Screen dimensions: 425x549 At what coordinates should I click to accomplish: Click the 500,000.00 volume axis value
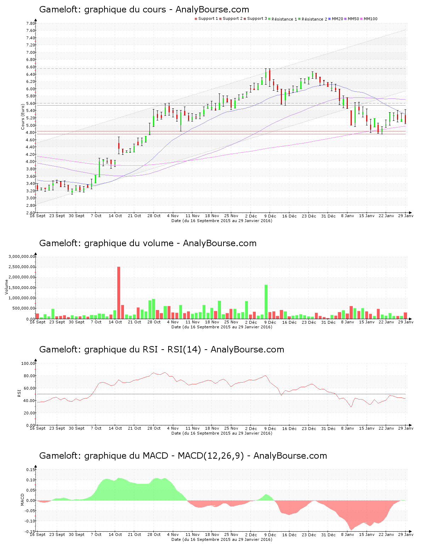24,309
